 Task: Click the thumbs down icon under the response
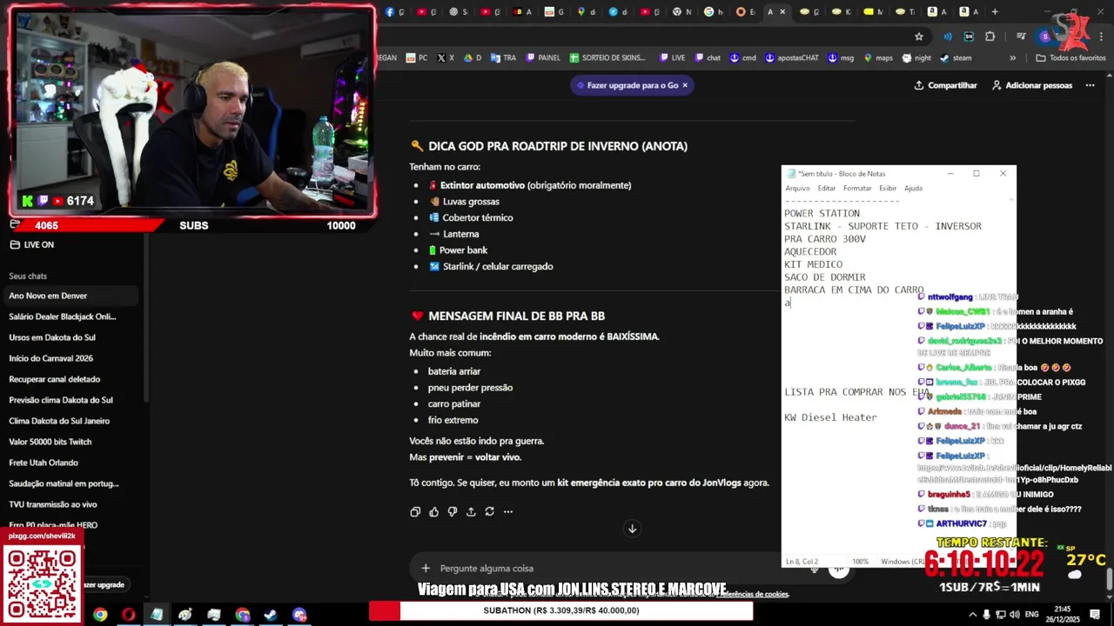pyautogui.click(x=452, y=512)
